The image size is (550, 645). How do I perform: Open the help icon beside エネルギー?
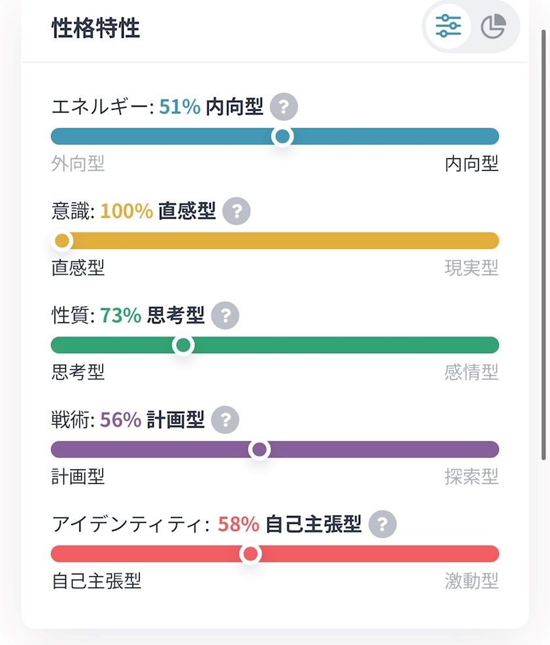pyautogui.click(x=284, y=107)
